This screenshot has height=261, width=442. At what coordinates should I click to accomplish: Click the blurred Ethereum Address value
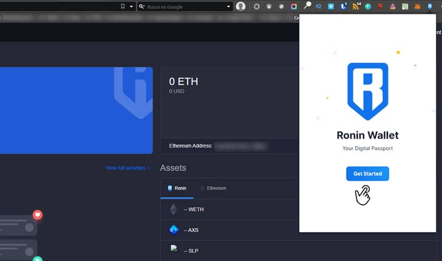[240, 146]
